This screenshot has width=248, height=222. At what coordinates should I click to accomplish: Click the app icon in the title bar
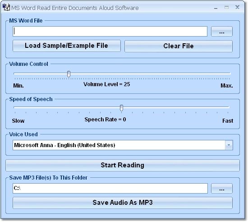click(6, 7)
